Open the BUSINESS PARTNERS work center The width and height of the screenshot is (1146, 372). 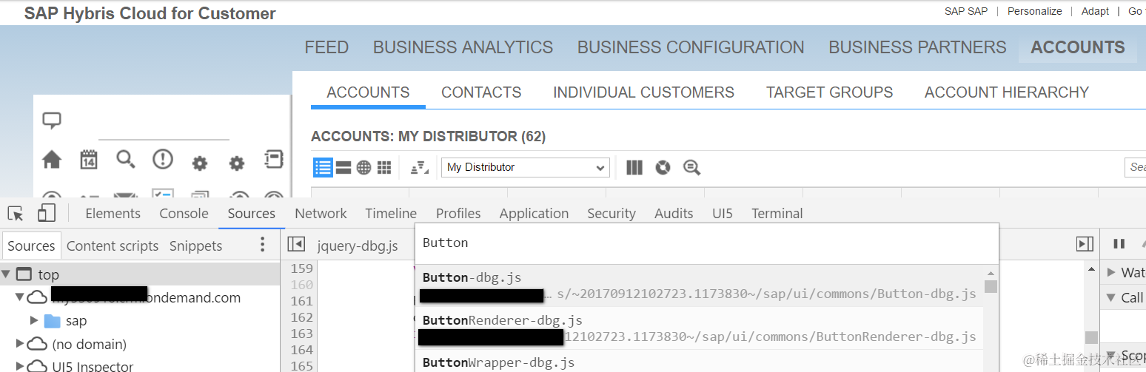(x=917, y=47)
